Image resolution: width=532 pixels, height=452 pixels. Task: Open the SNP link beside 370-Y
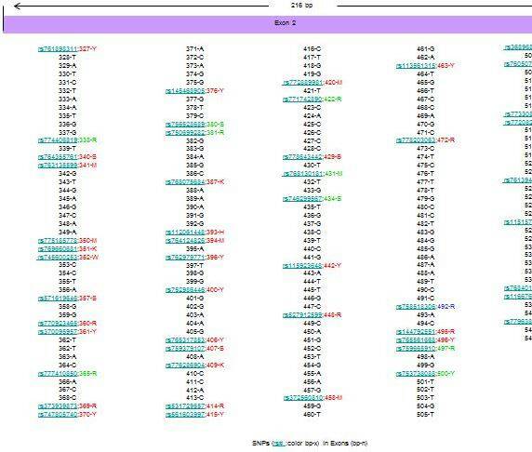point(58,415)
